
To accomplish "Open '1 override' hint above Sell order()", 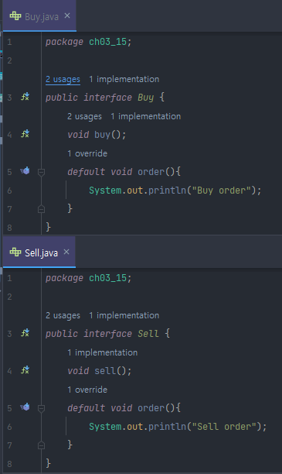I will click(87, 390).
